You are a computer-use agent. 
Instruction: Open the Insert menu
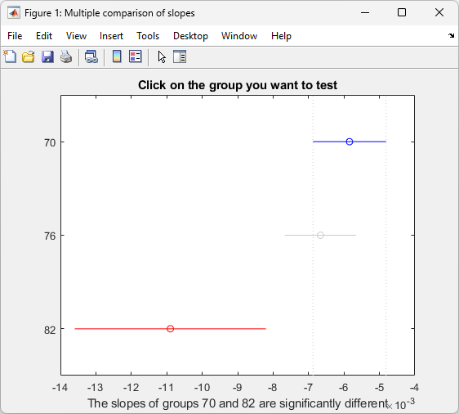pos(111,36)
